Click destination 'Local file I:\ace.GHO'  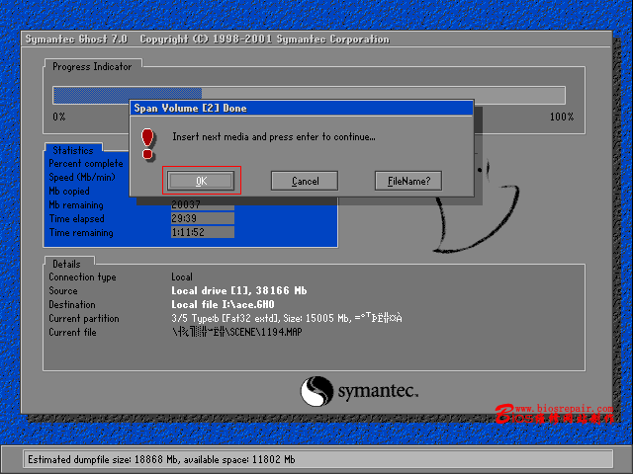pyautogui.click(x=223, y=304)
